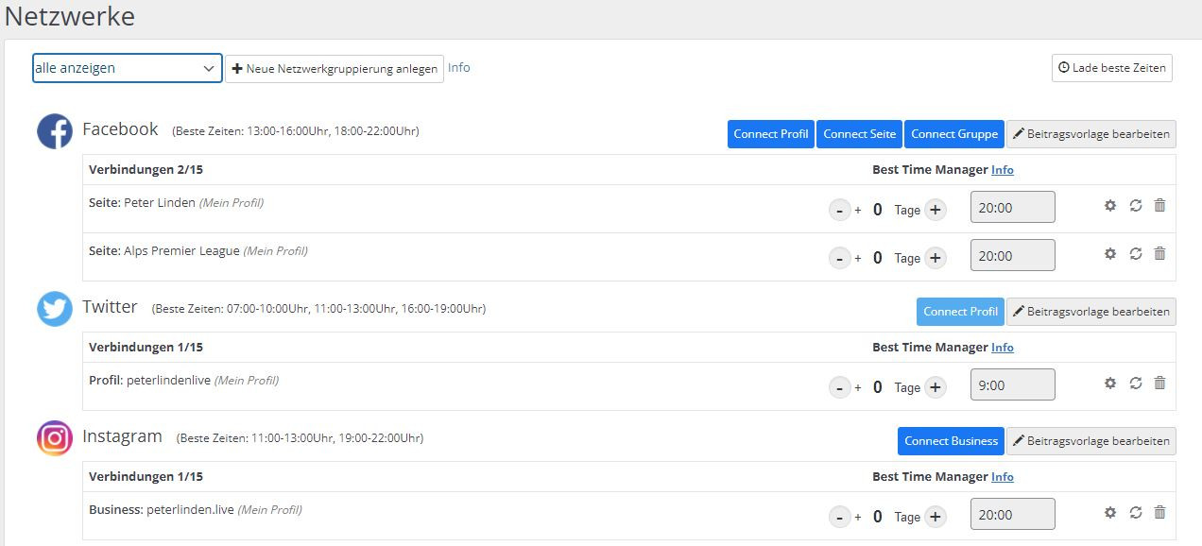Edit time field for peterlinden.live Instagram

tap(1013, 515)
